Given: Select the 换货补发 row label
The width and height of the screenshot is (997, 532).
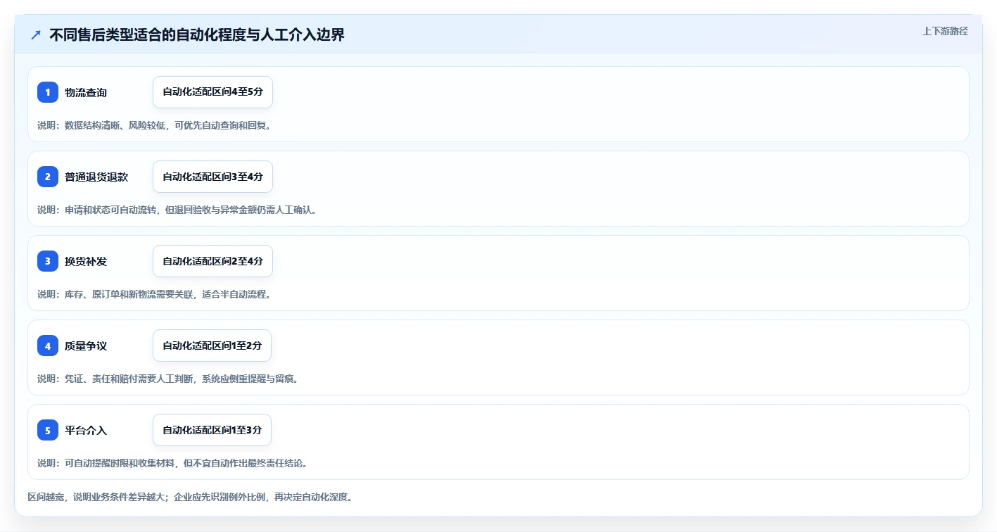Looking at the screenshot, I should tap(86, 261).
